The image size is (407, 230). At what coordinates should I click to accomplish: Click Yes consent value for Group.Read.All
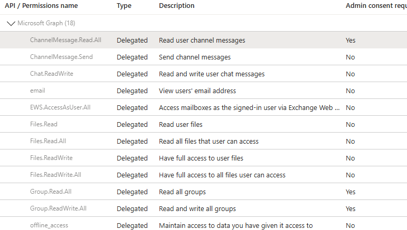tap(351, 192)
